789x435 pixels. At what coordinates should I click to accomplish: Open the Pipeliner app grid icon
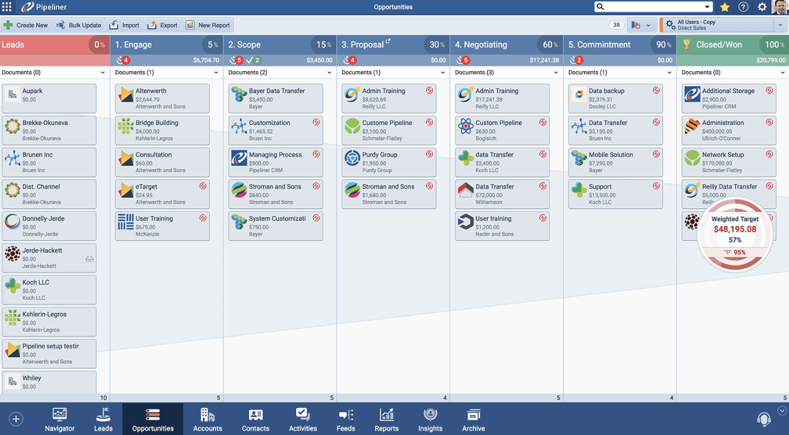tap(8, 7)
